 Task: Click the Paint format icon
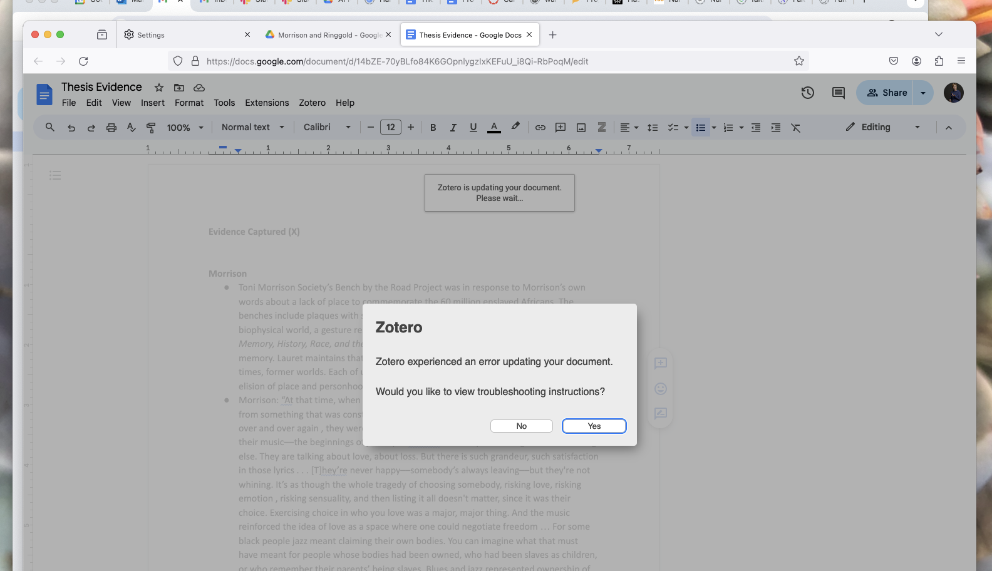tap(151, 128)
